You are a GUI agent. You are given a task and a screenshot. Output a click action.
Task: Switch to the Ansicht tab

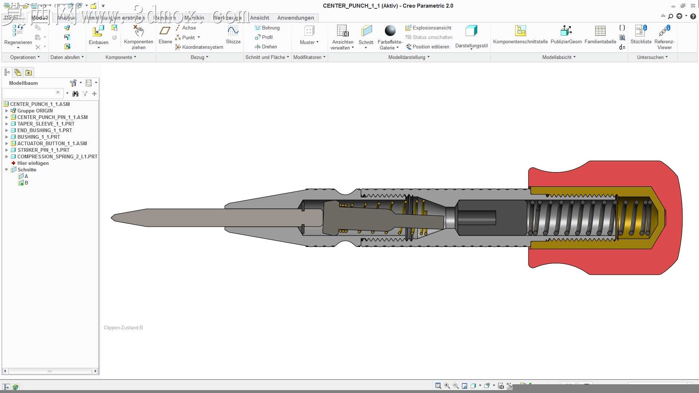(260, 18)
